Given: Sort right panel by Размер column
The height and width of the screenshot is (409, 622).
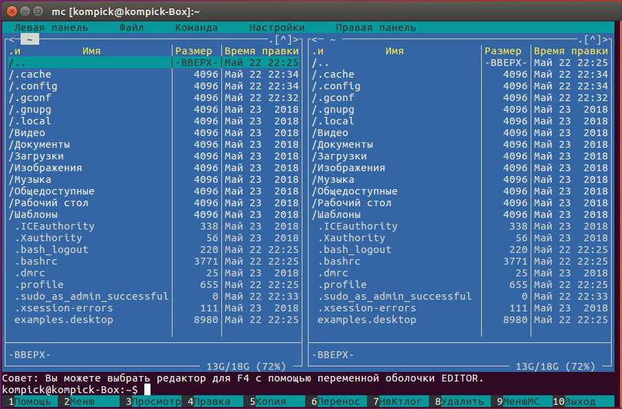Looking at the screenshot, I should pyautogui.click(x=502, y=51).
